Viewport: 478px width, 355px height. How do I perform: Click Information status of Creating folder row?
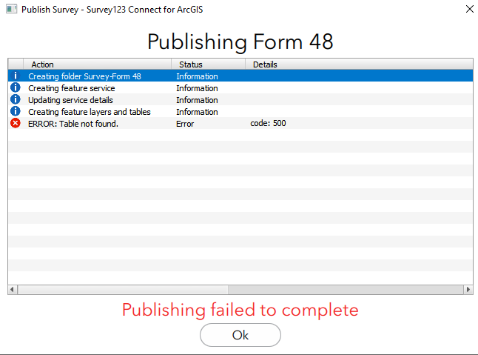(197, 76)
